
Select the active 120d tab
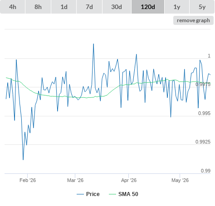[x=148, y=7]
